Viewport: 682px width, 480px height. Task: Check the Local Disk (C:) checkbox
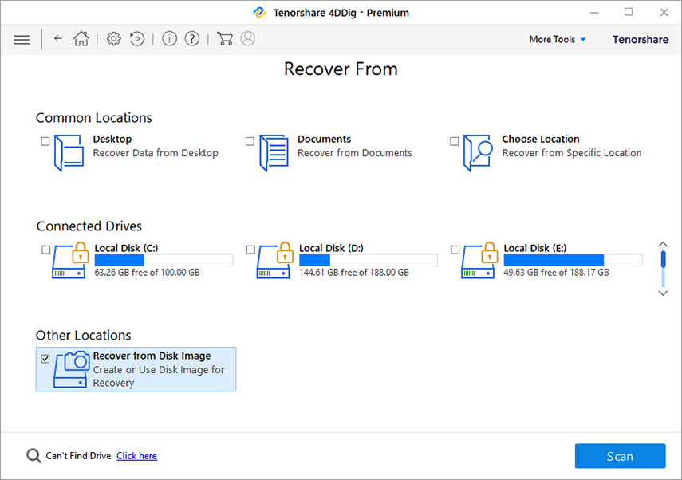45,250
